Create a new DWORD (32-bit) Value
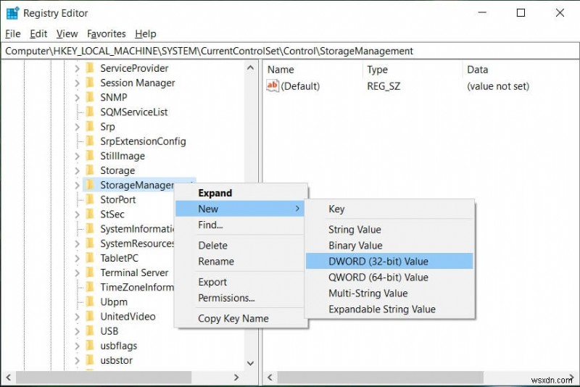580x387 pixels. point(389,262)
